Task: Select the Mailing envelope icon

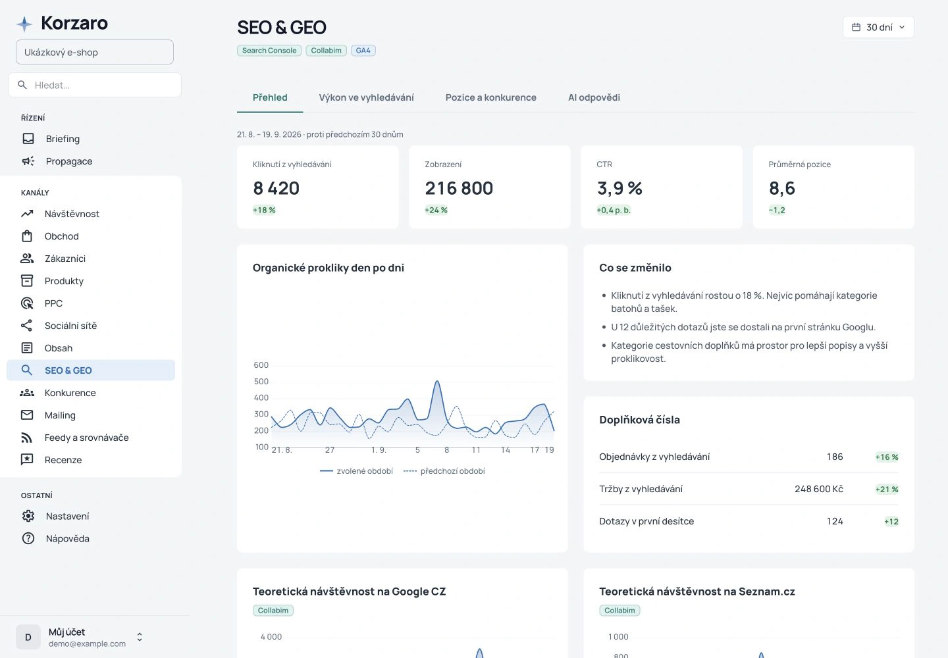Action: 27,415
